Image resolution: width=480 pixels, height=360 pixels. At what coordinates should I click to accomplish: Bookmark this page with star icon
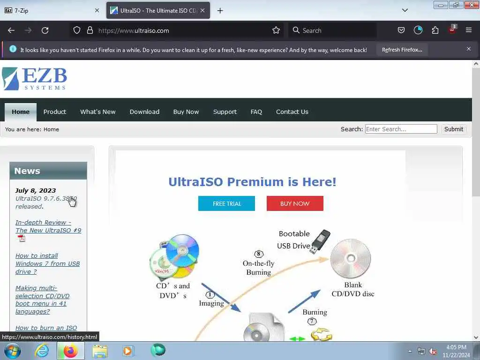pyautogui.click(x=276, y=30)
